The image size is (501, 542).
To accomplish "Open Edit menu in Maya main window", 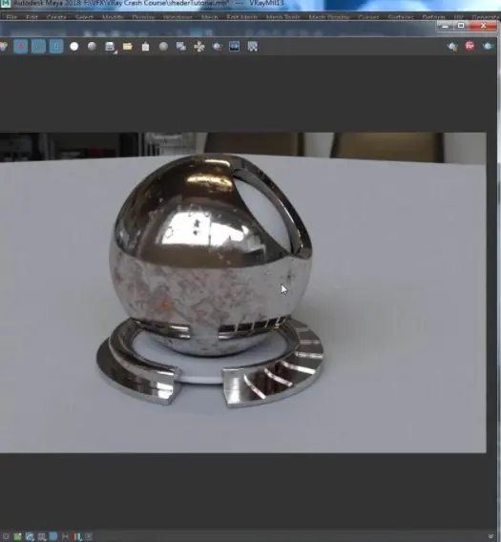I will coord(31,17).
